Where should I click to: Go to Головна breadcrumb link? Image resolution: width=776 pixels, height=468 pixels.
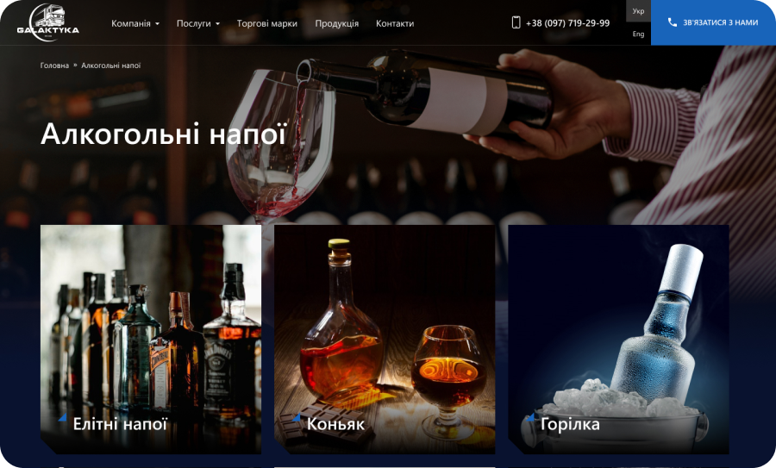[54, 66]
